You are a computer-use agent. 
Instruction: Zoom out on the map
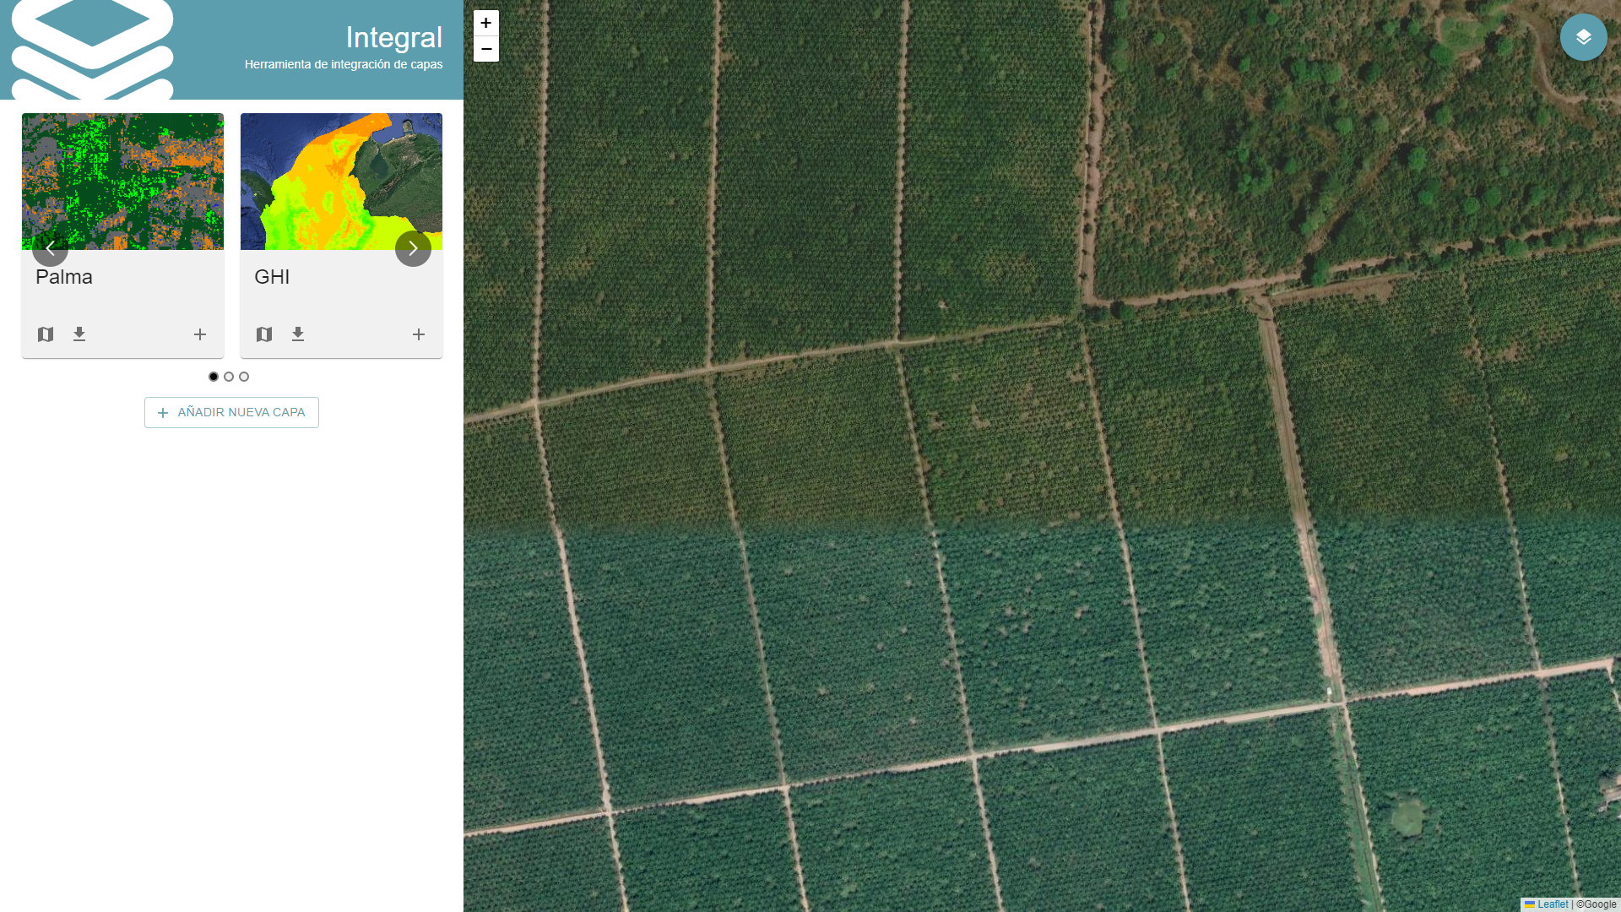tap(486, 49)
